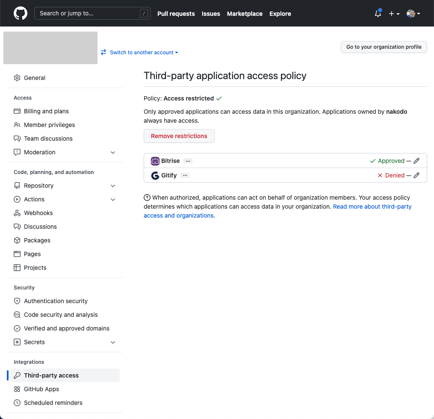This screenshot has width=434, height=419.
Task: Open the Switch to another account dropdown
Action: [x=140, y=52]
